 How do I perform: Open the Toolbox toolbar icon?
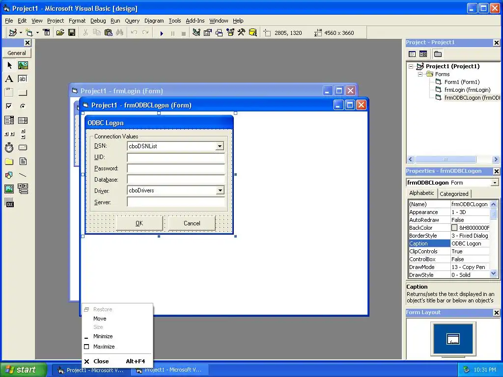pyautogui.click(x=241, y=32)
